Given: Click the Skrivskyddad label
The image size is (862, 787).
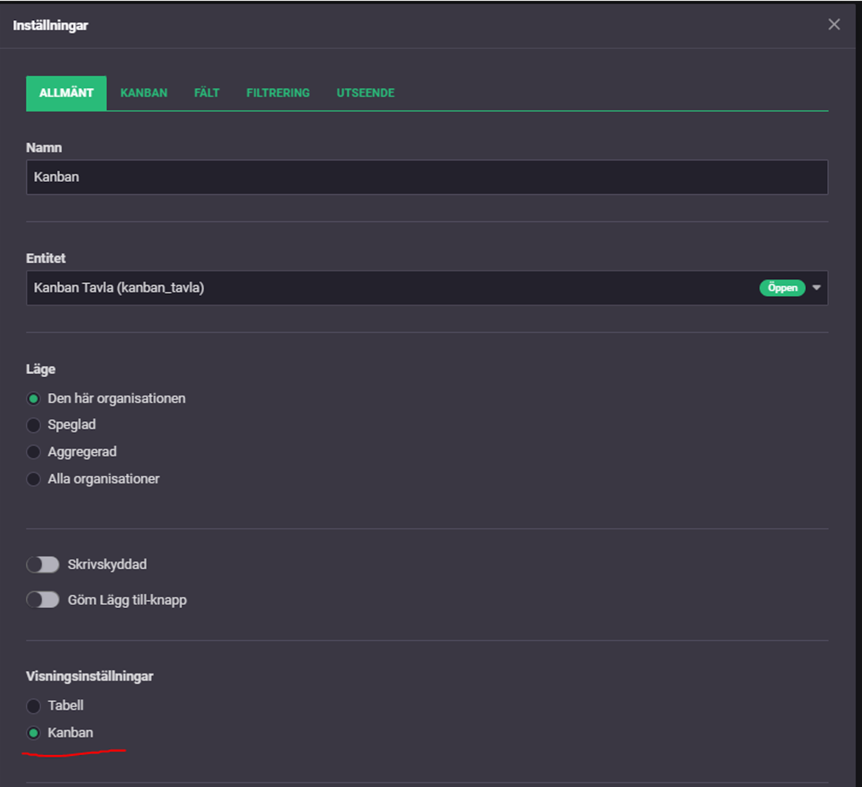Looking at the screenshot, I should tap(107, 564).
